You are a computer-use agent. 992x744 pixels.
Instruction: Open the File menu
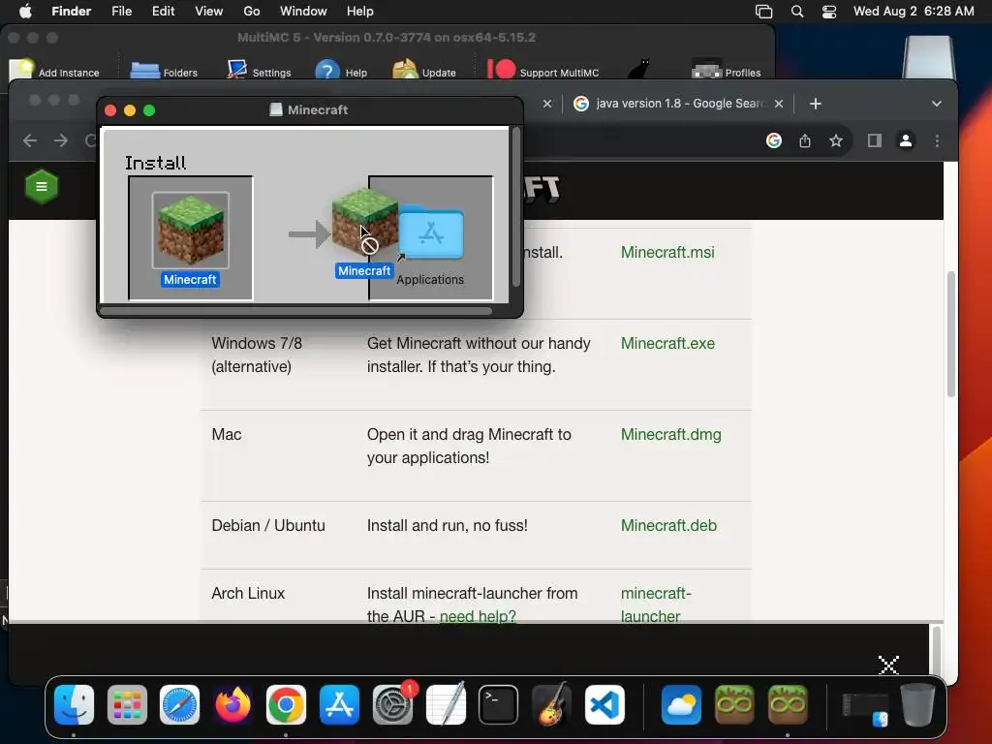pos(121,12)
